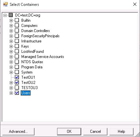Select the NTDS Quotas item label
The height and width of the screenshot is (137, 140).
coord(32,62)
